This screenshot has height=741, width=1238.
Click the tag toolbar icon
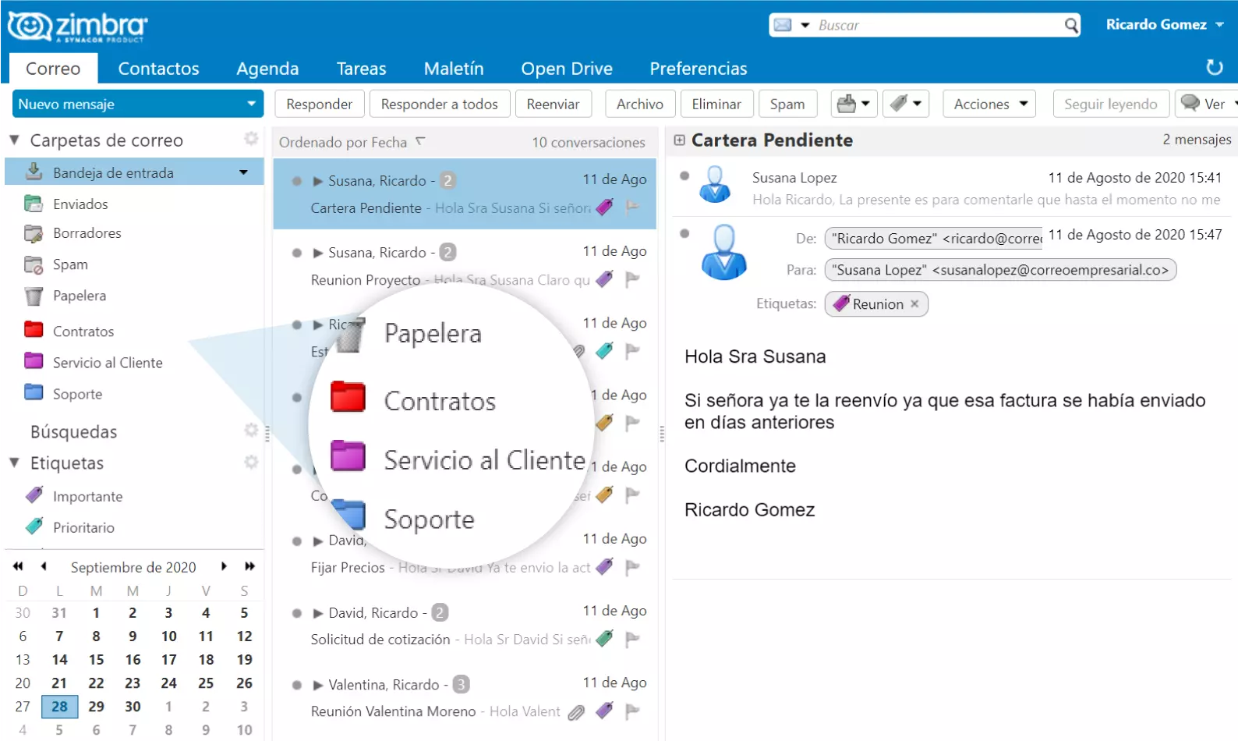(905, 104)
